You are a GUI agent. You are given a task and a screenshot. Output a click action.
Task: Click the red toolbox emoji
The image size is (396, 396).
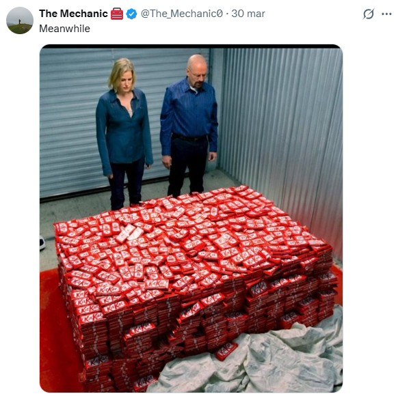pos(117,14)
